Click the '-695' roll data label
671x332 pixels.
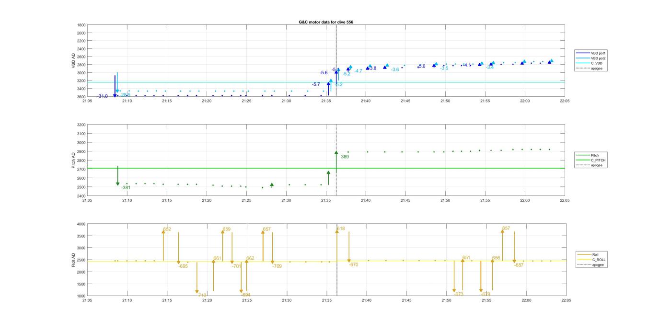click(183, 266)
